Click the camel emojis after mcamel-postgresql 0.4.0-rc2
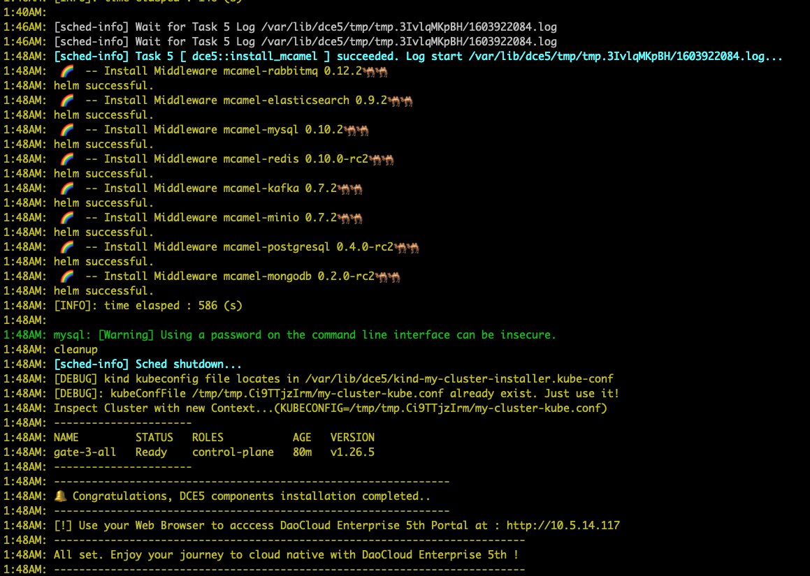810x576 pixels. (407, 247)
